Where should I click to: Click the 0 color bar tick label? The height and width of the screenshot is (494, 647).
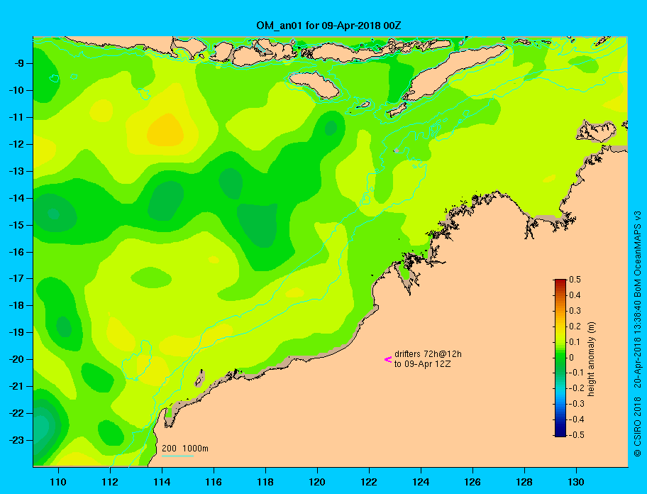[x=572, y=358]
